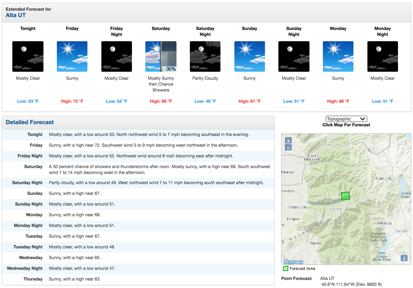Click the Detailed Forecast heading
Image resolution: width=413 pixels, height=288 pixels.
pyautogui.click(x=30, y=122)
